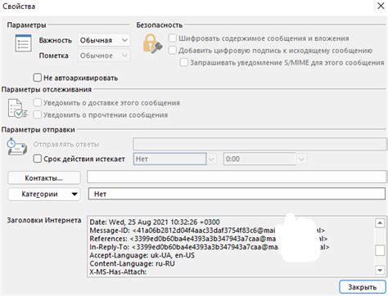
Task: Click the 'Accept-Language: uk-UA, en-US' line
Action: pos(142,255)
